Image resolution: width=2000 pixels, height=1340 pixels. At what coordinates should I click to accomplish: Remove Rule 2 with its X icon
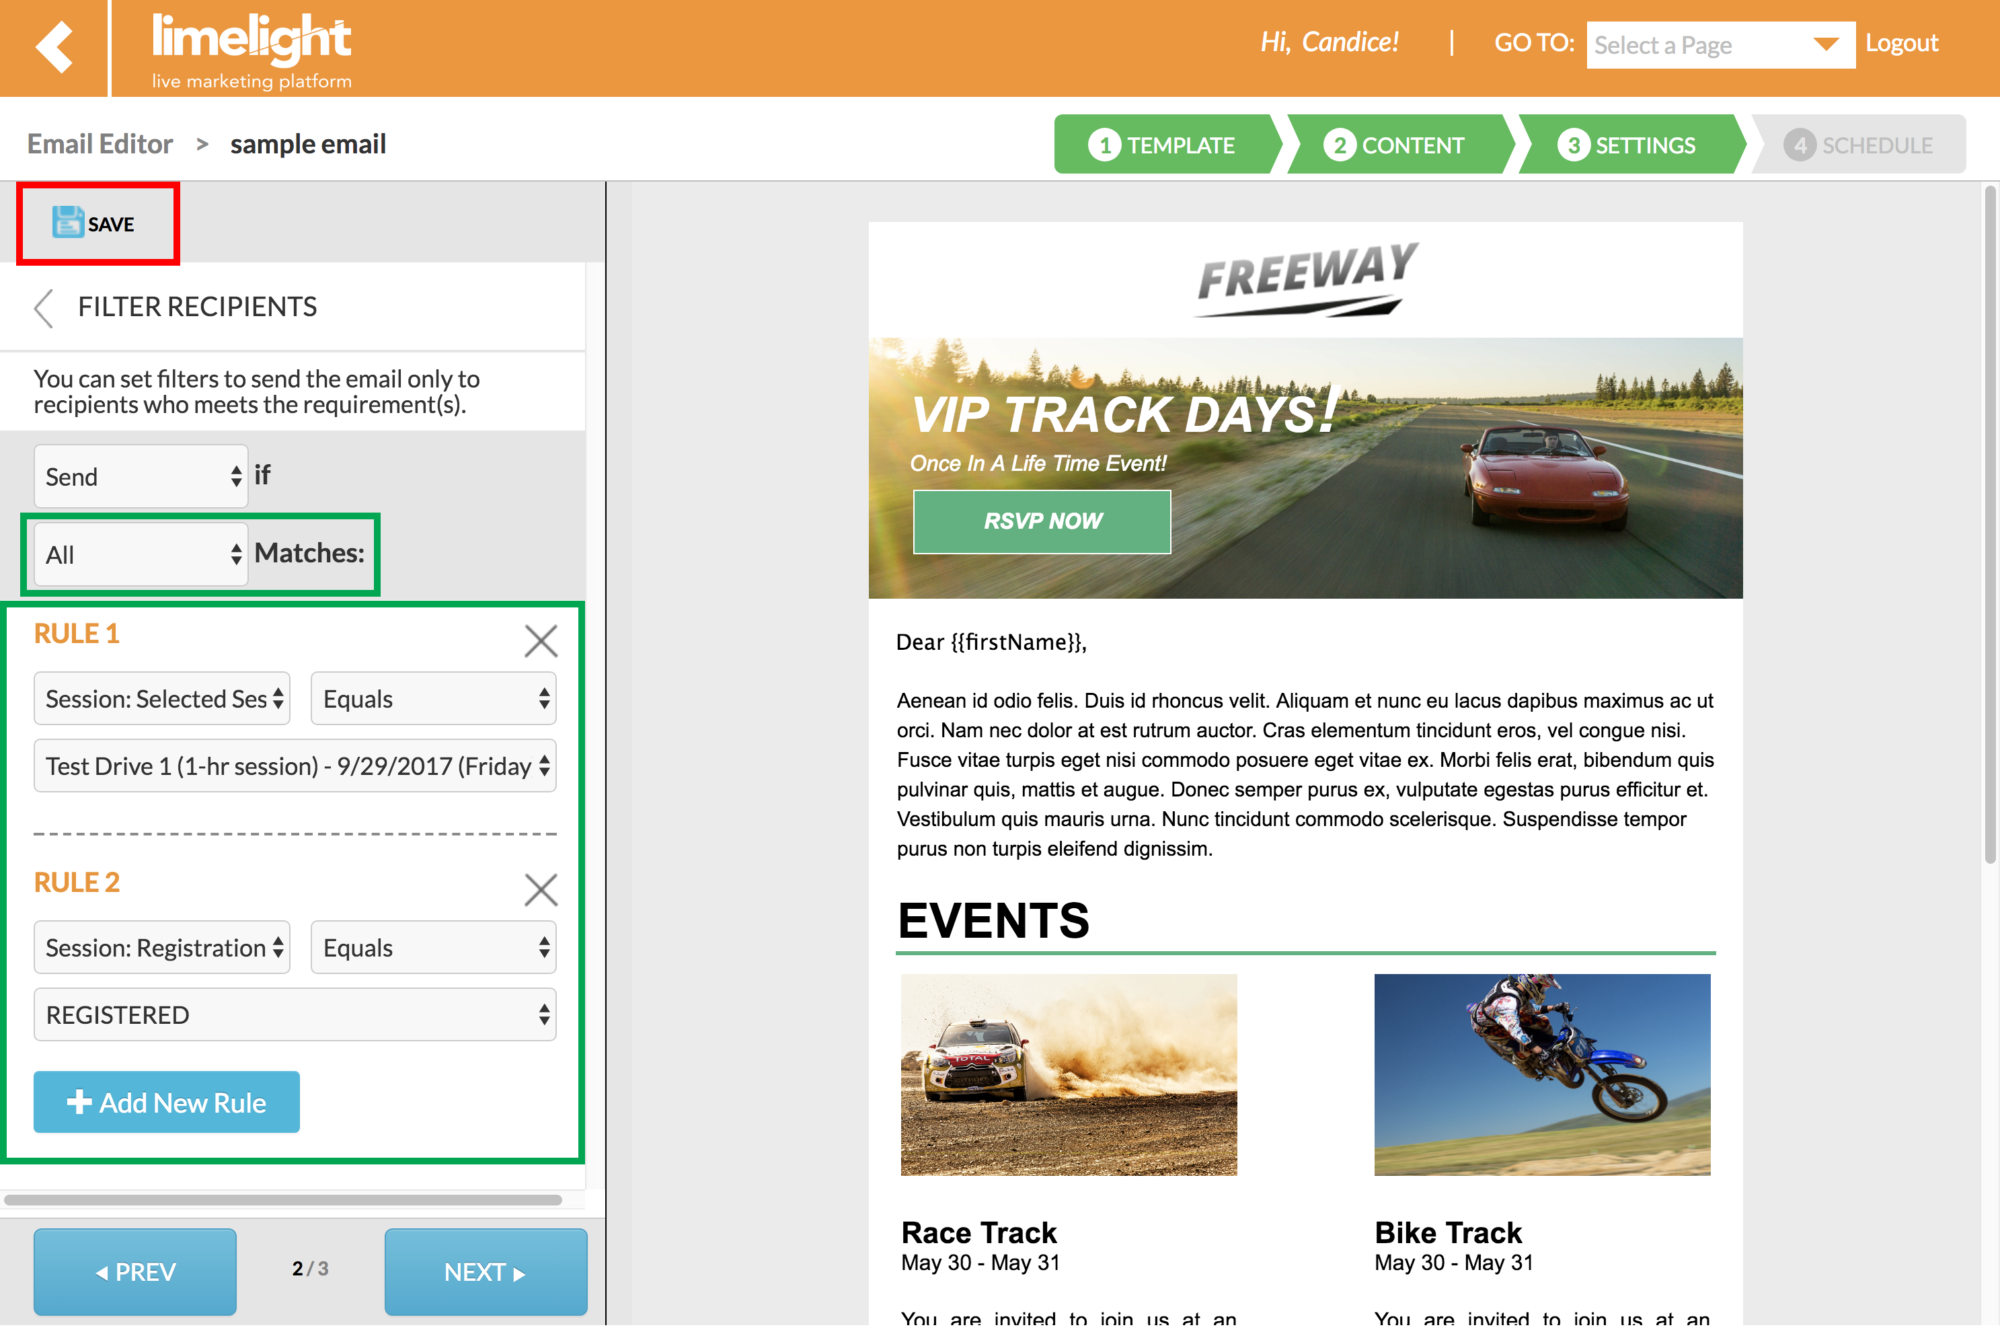[x=540, y=889]
